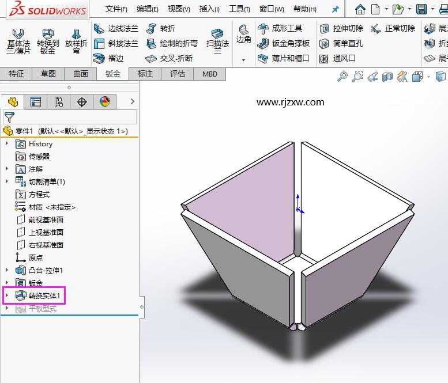Viewport: 448px width, 383px height.
Task: Open the 视图(V) view menu
Action: [x=179, y=9]
